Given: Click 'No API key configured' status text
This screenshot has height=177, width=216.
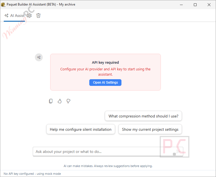Looking at the screenshot, I should pos(32,174).
